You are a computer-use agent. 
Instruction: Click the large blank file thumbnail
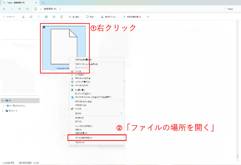64,47
